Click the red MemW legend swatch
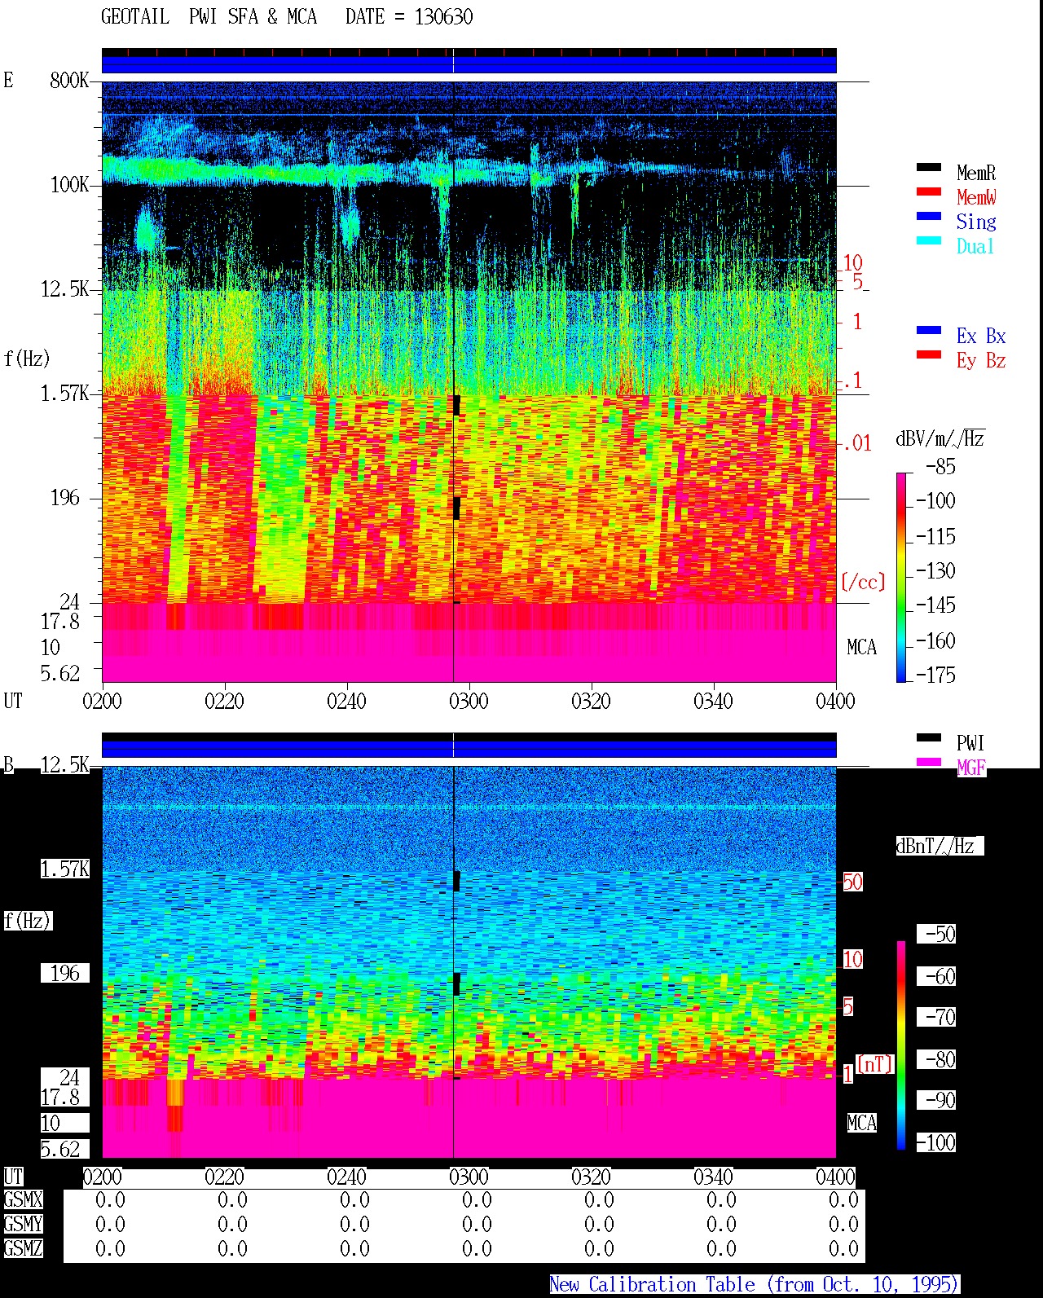 pyautogui.click(x=929, y=192)
